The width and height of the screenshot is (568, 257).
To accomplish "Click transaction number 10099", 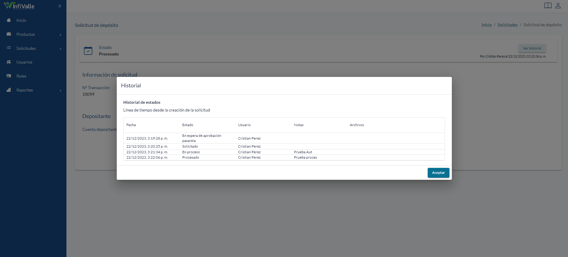I will (88, 94).
